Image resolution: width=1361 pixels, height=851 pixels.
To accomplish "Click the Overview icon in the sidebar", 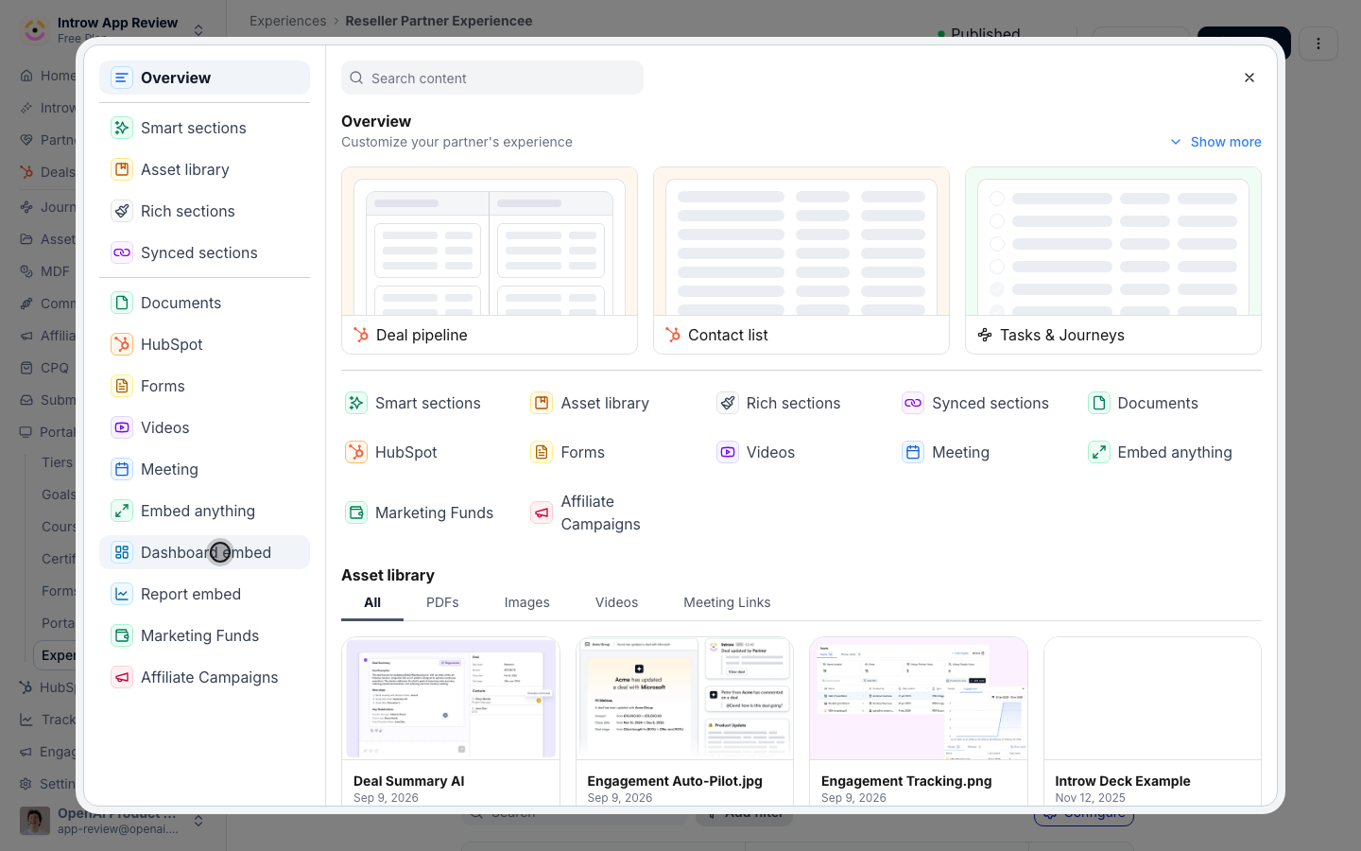I will coord(122,78).
